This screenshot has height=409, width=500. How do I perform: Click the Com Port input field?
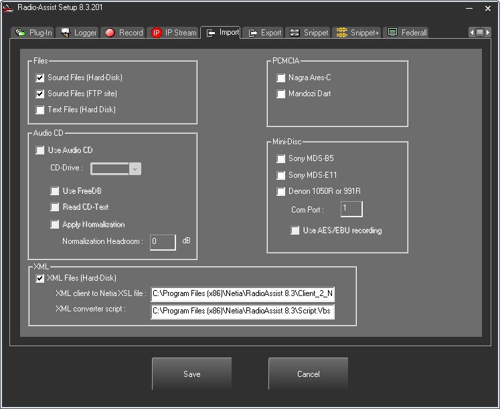(351, 210)
